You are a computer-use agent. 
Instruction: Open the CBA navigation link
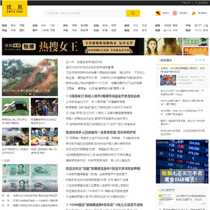(x=52, y=26)
